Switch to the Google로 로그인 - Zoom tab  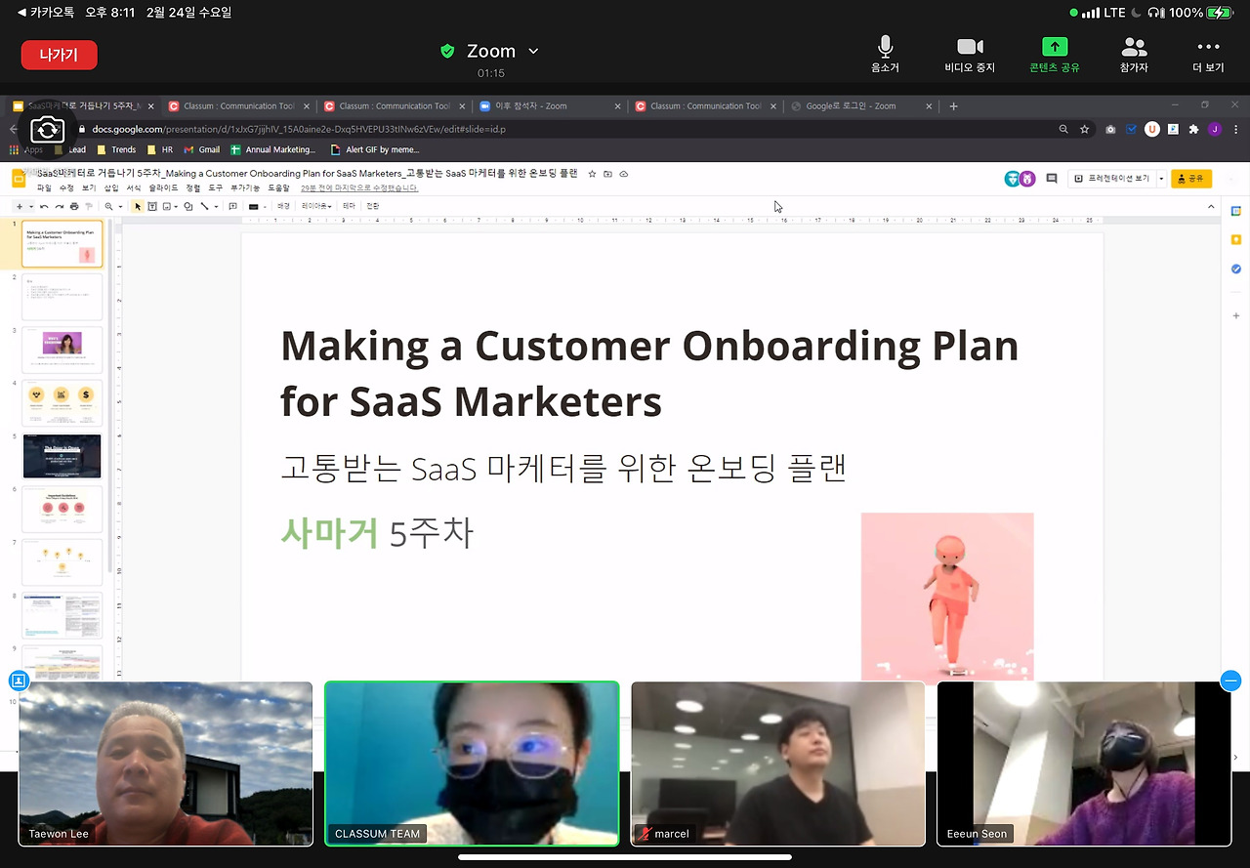pos(860,105)
